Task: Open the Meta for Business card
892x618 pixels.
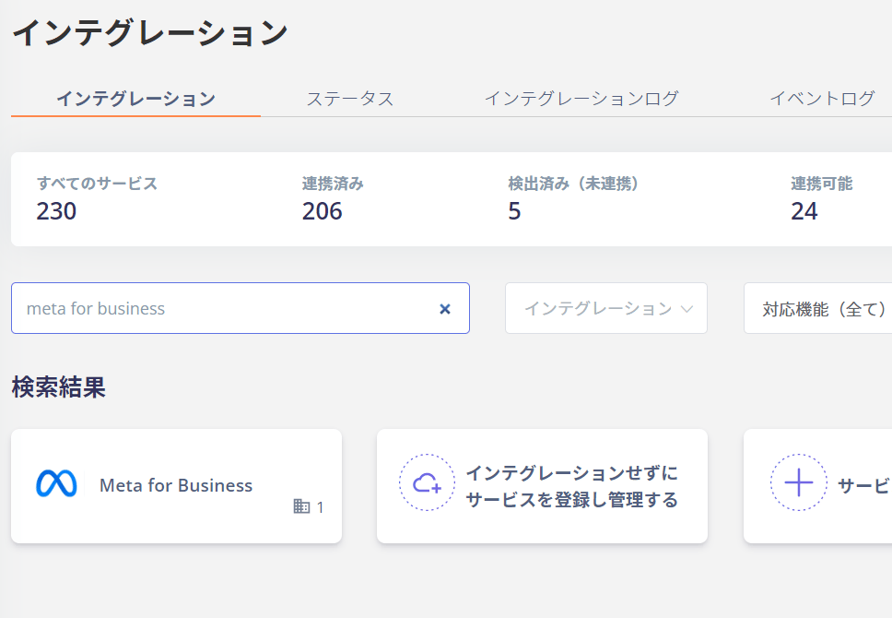Action: coord(176,486)
